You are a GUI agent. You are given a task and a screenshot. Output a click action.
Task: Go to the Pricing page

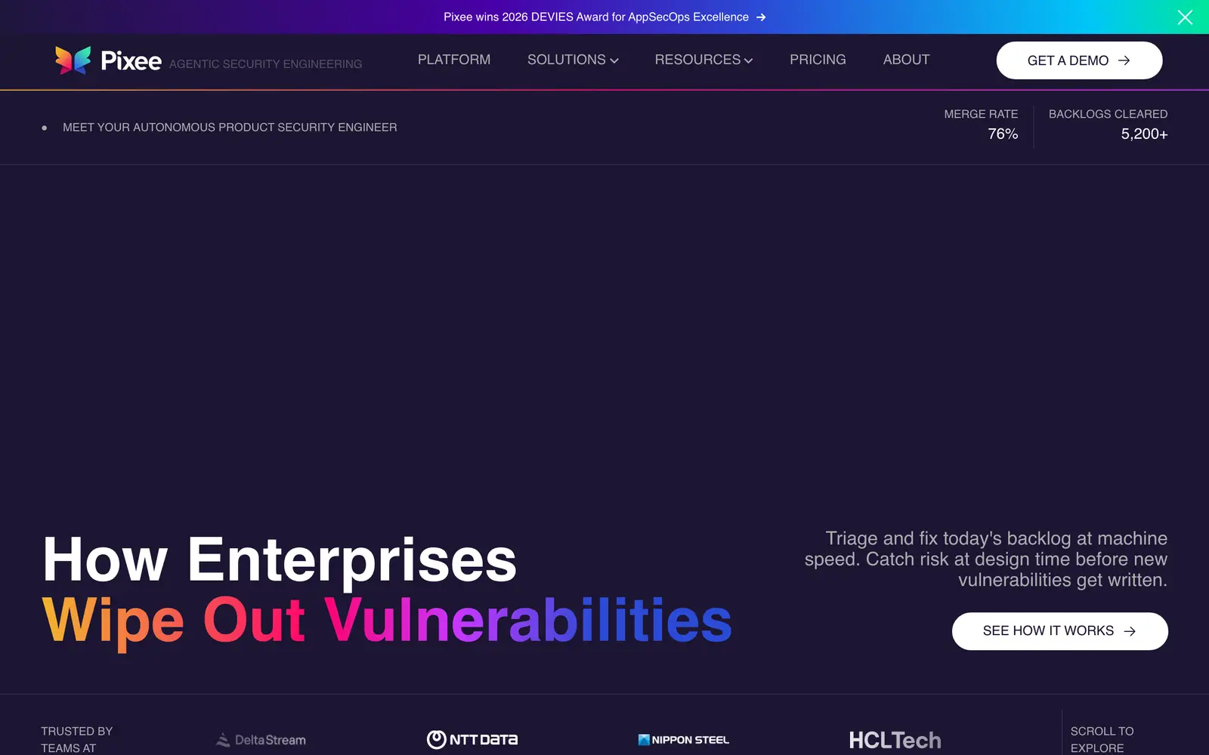818,60
